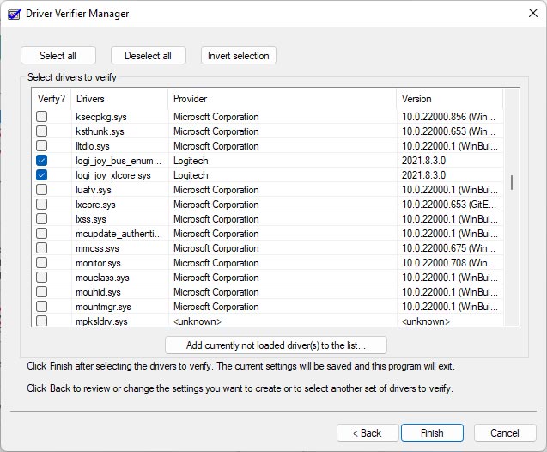The width and height of the screenshot is (547, 452).
Task: Tick the luafv.sys checkbox
Action: click(41, 190)
